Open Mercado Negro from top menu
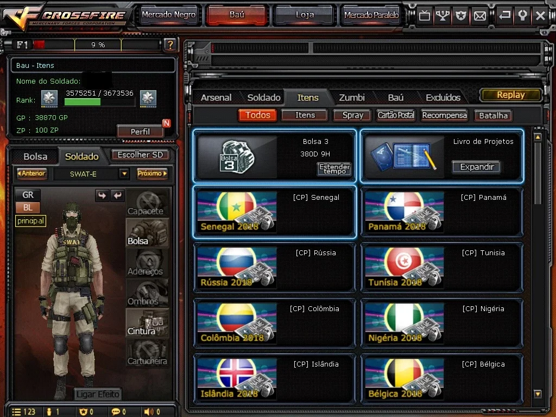The image size is (556, 417). coord(168,15)
